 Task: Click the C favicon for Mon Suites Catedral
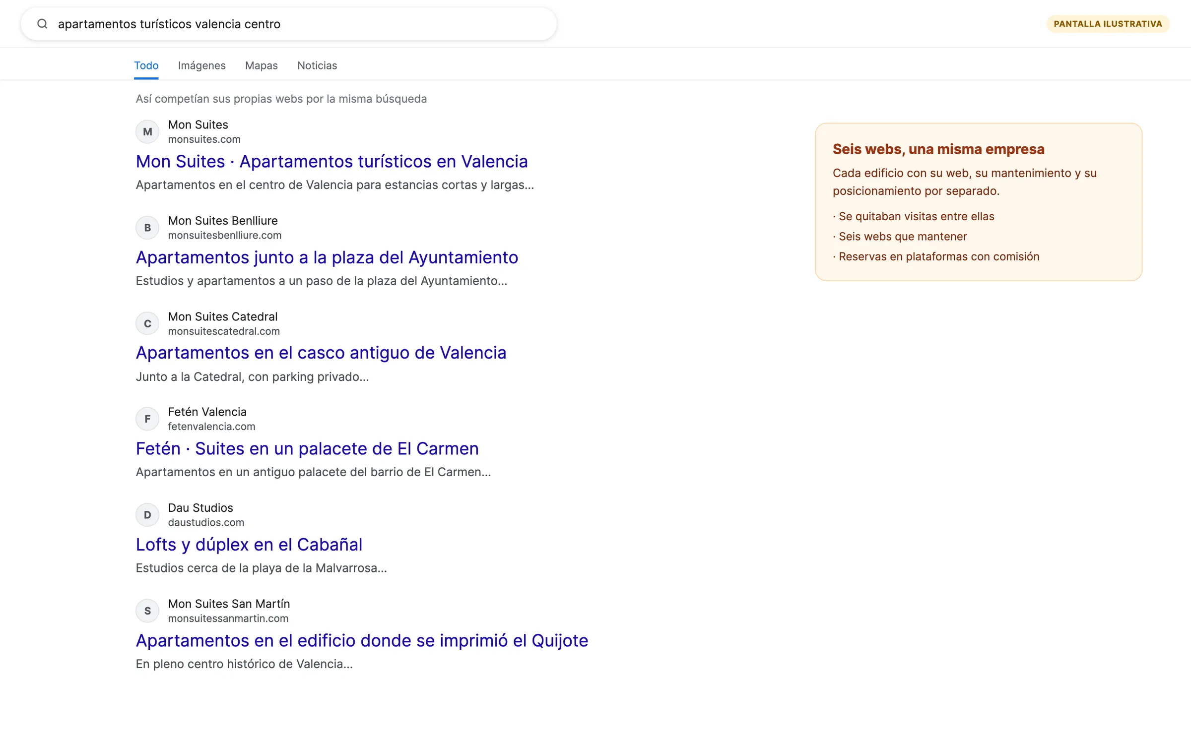[x=147, y=323]
